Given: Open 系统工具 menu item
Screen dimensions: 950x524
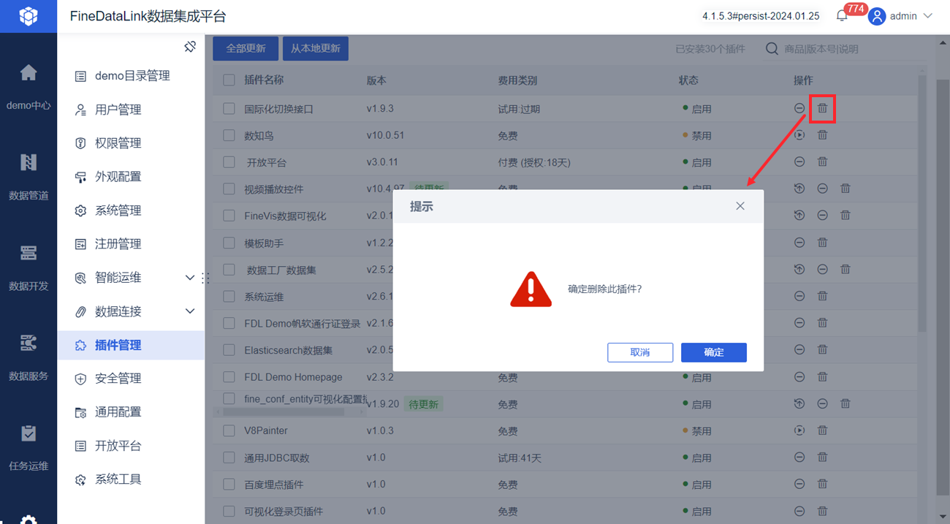Looking at the screenshot, I should click(132, 479).
